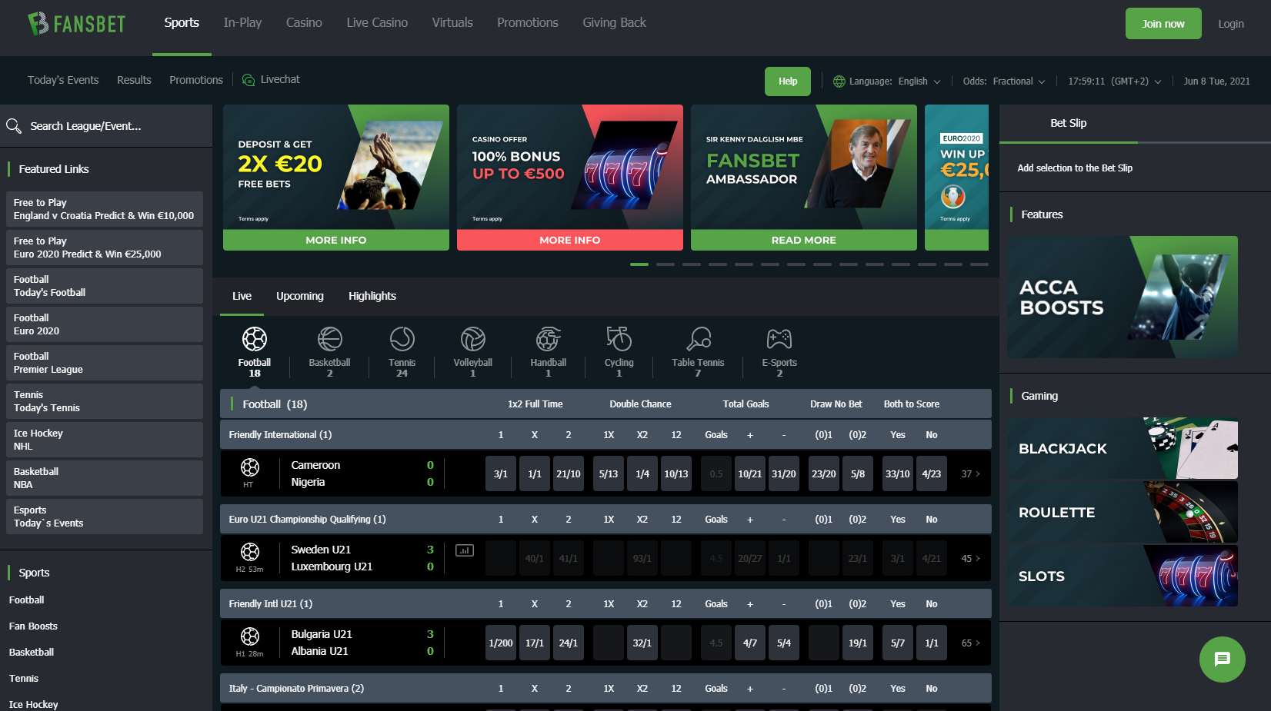Image resolution: width=1271 pixels, height=711 pixels.
Task: Click the language globe icon
Action: pyautogui.click(x=839, y=81)
